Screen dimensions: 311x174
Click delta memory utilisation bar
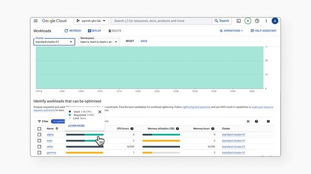[161, 146]
